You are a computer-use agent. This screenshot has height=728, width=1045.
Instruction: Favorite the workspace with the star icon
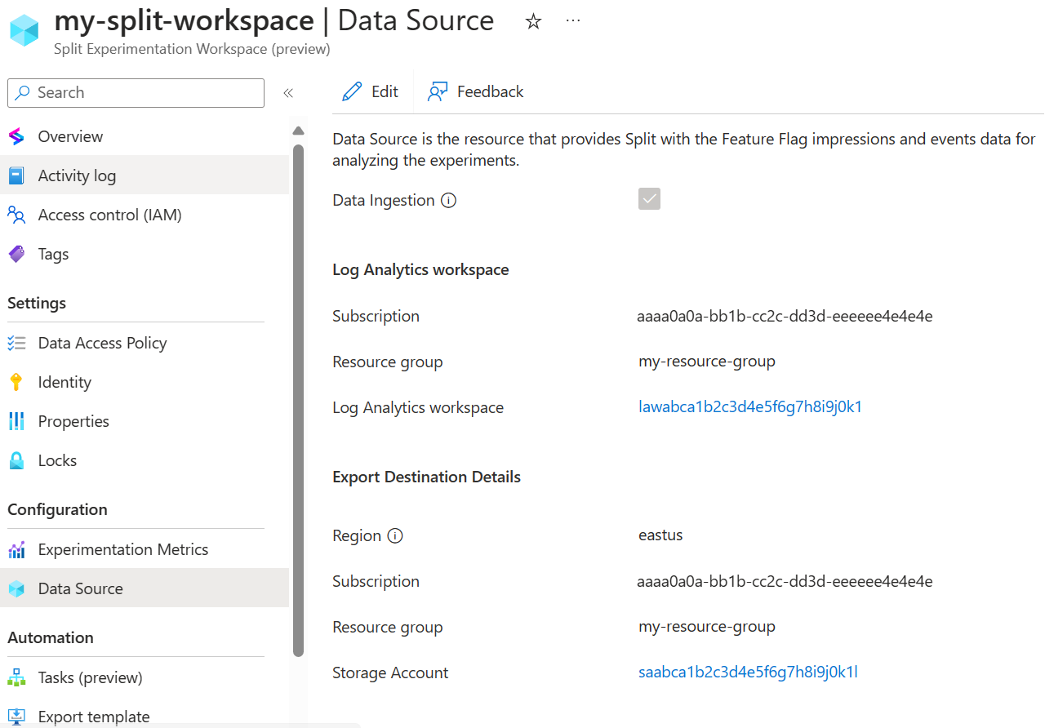(x=533, y=21)
